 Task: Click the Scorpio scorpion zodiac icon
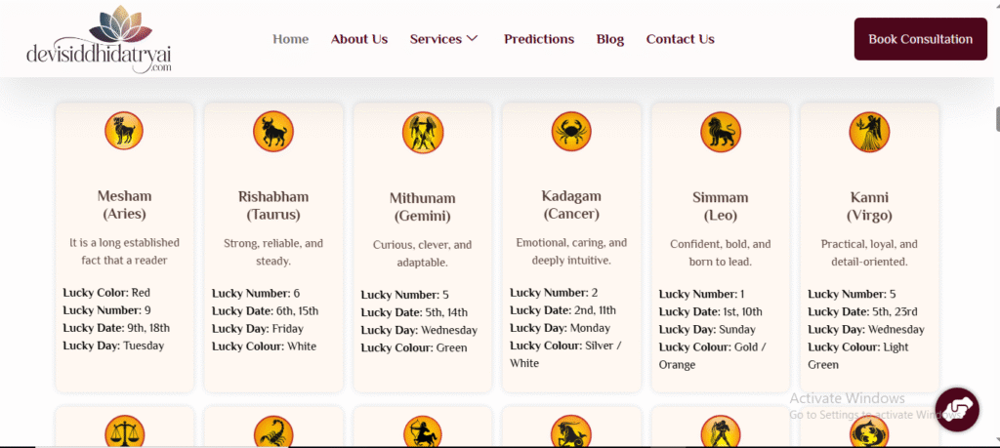(x=273, y=432)
